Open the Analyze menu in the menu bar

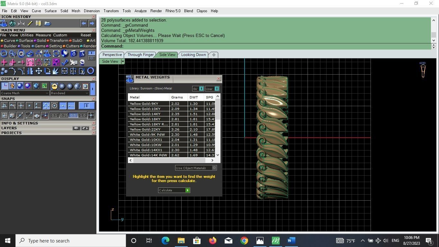click(140, 11)
